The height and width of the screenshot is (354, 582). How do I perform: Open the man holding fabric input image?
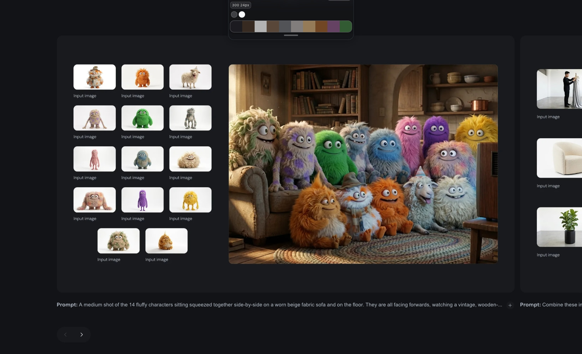(559, 89)
